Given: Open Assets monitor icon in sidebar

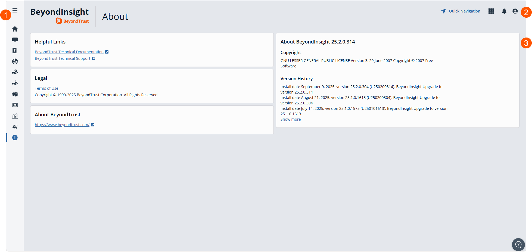Looking at the screenshot, I should click(x=15, y=40).
